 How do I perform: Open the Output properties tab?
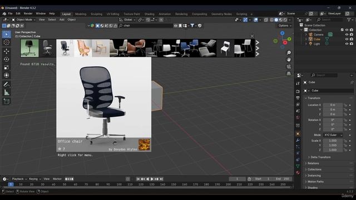298,98
